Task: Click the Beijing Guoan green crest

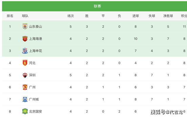Action: [25, 111]
